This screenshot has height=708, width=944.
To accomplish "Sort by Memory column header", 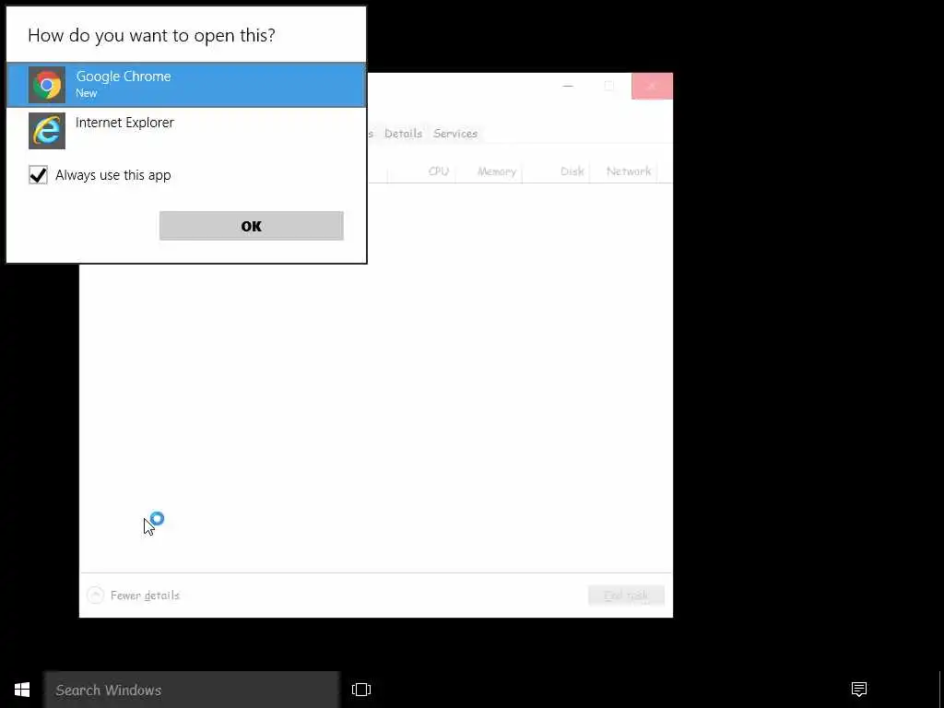I will tap(497, 171).
